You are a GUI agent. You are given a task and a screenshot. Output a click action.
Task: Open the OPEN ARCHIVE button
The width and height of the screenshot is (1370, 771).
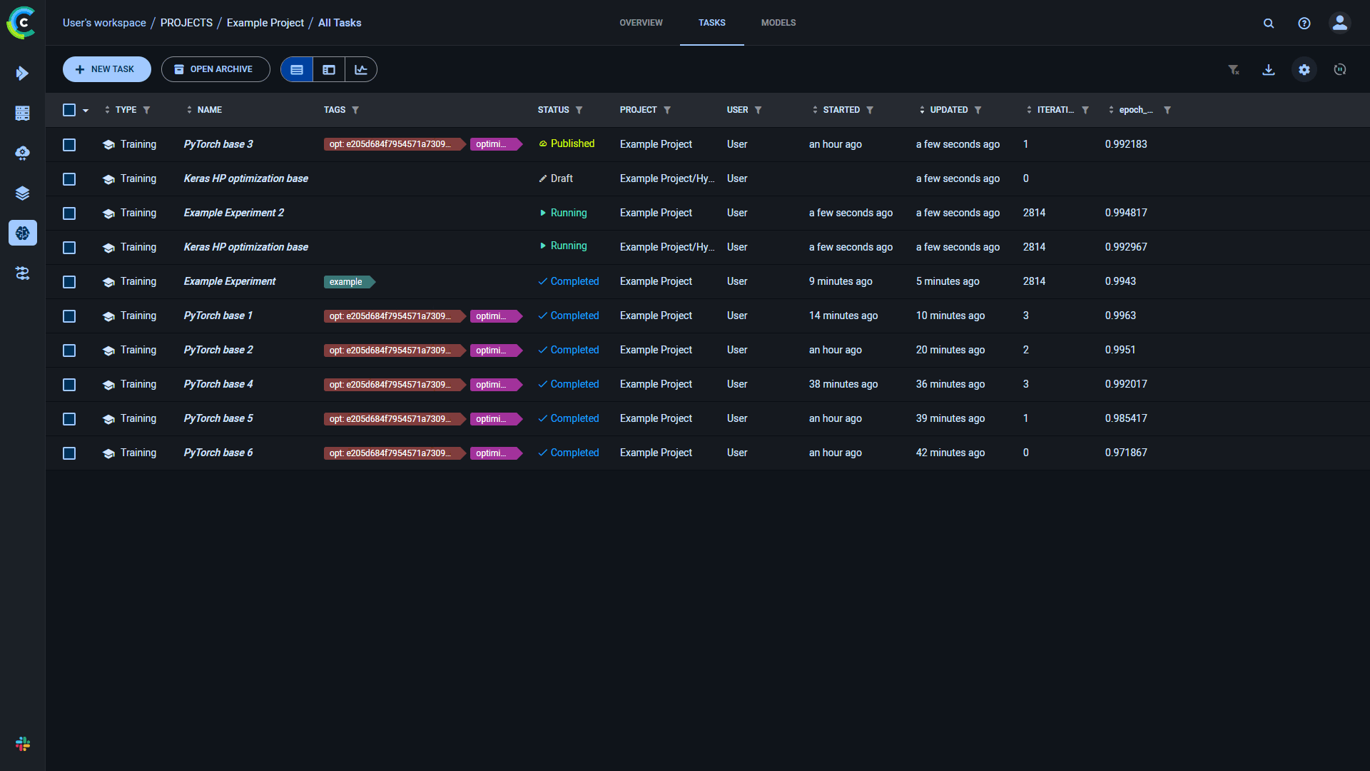(x=213, y=69)
